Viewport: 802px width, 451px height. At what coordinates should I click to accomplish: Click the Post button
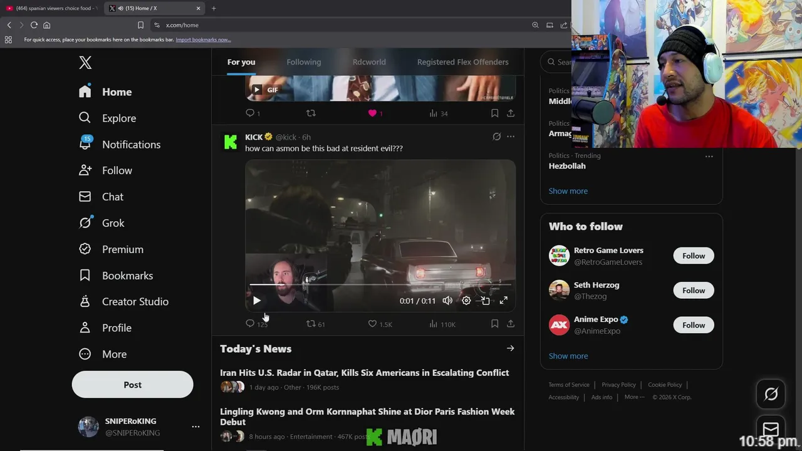[132, 385]
